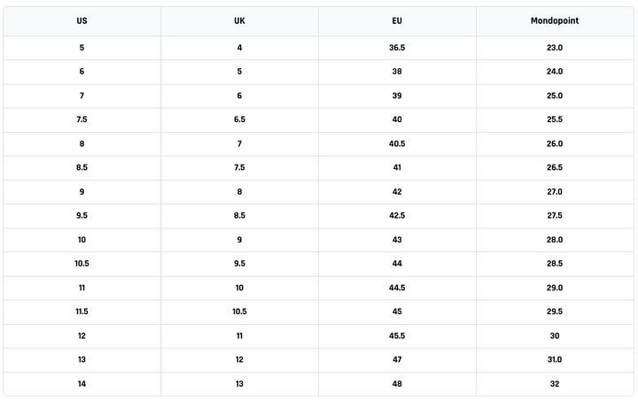Click the UK column header
The height and width of the screenshot is (400, 638).
click(x=239, y=20)
